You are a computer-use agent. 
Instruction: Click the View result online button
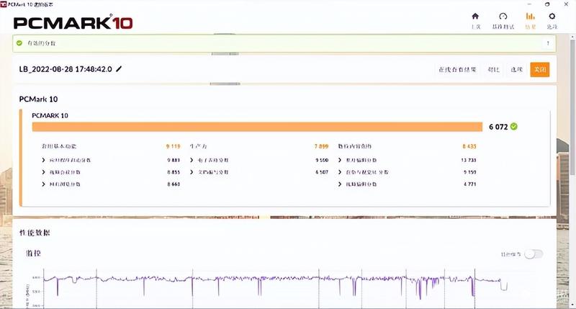tap(457, 69)
